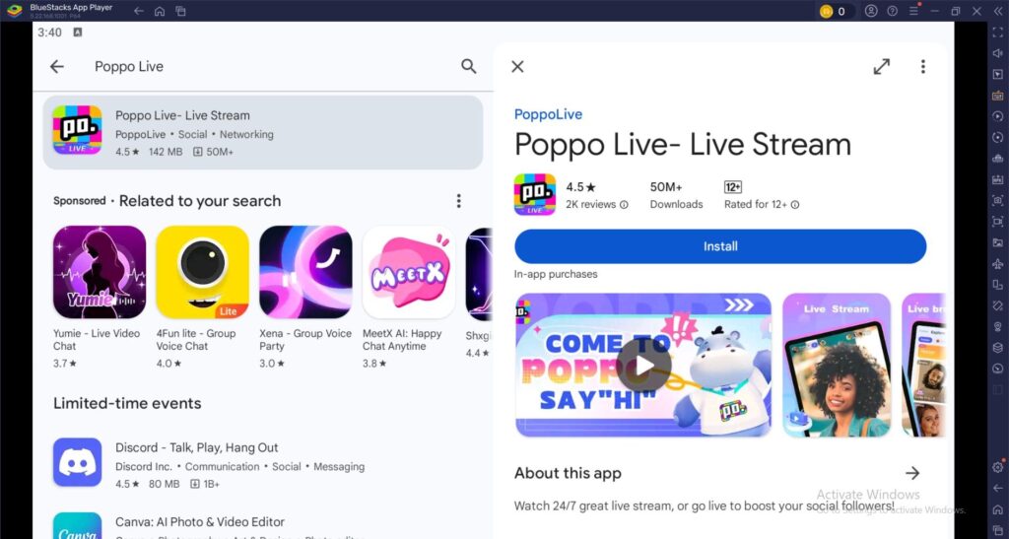Image resolution: width=1009 pixels, height=539 pixels.
Task: Toggle BlueStacks fullscreen in sidebar
Action: click(997, 33)
